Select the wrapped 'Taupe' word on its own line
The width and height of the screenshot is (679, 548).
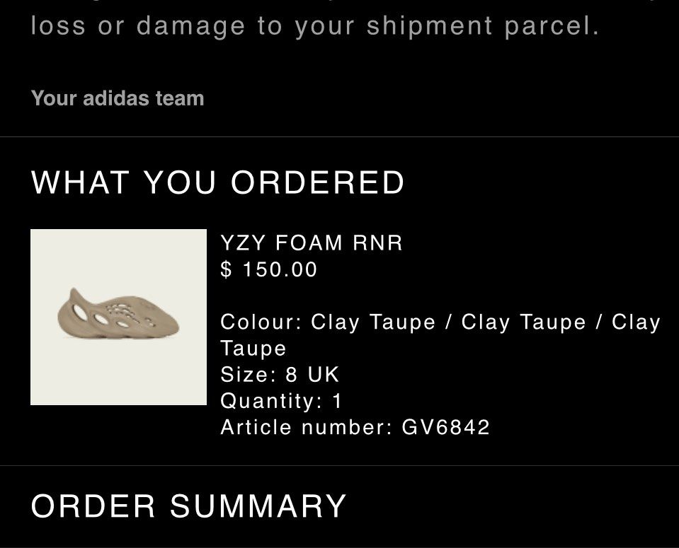tap(253, 349)
